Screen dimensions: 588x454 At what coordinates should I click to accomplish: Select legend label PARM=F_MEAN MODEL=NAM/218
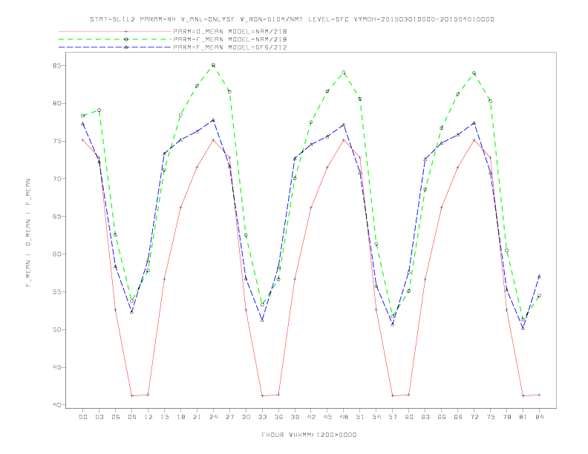click(x=230, y=39)
